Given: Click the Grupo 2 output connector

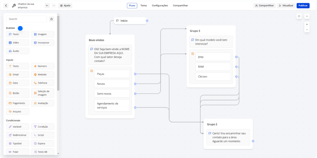Looking at the screenshot, I should pos(253,141).
